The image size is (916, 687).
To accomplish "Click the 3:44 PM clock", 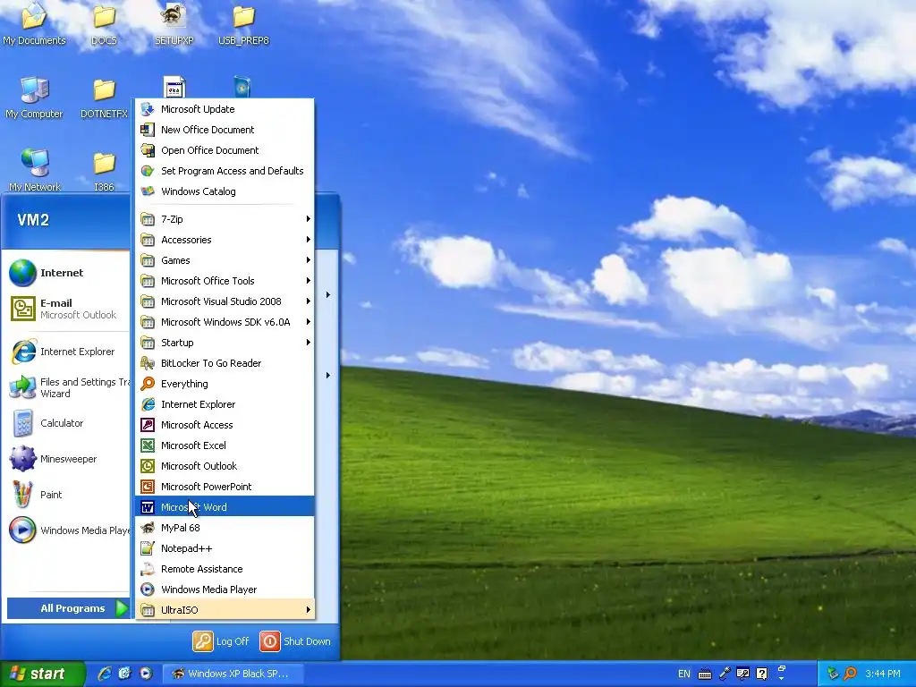I will click(x=882, y=674).
